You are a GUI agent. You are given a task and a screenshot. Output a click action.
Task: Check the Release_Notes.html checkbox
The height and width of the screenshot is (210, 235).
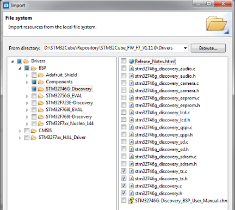point(123,61)
